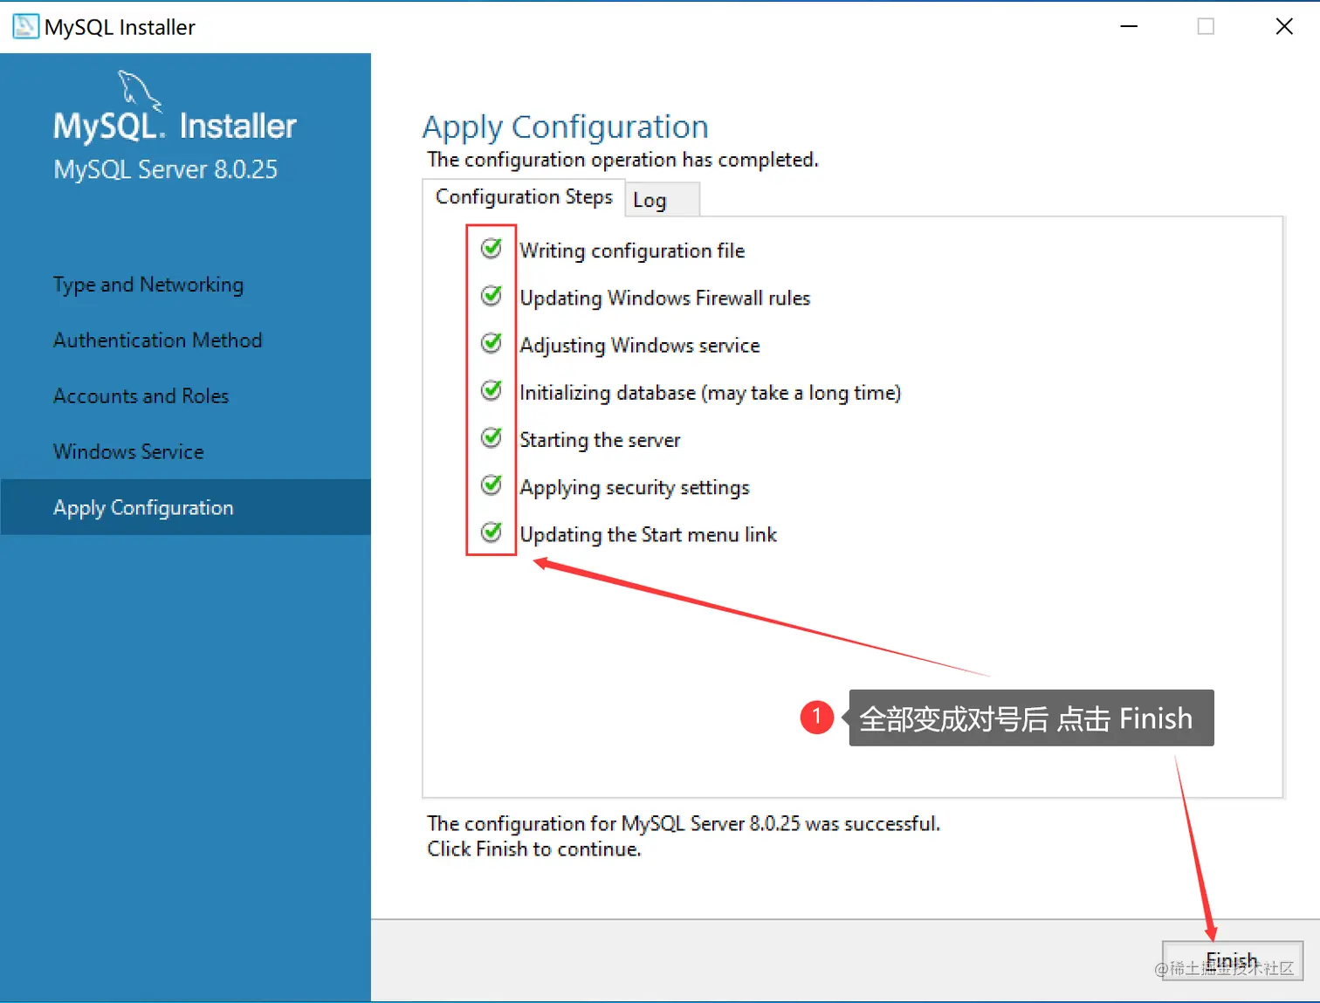1320x1003 pixels.
Task: Select the Configuration Steps tab
Action: 524,197
